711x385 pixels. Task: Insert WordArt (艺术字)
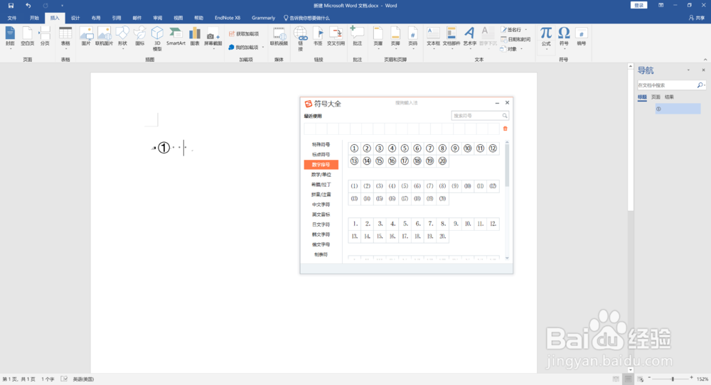point(470,38)
